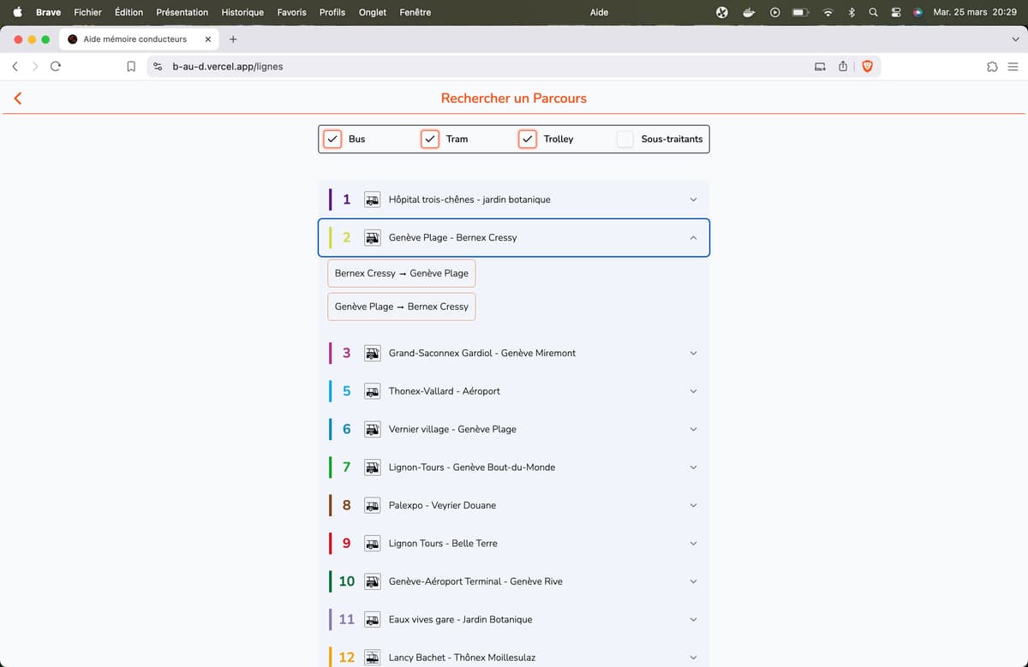The height and width of the screenshot is (667, 1028).
Task: Click the vehicle icon on line 5
Action: 372,391
